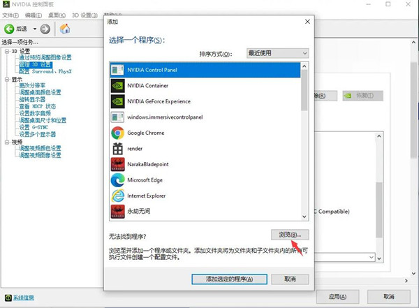Click the render gift box icon
419x308 pixels.
(x=117, y=149)
